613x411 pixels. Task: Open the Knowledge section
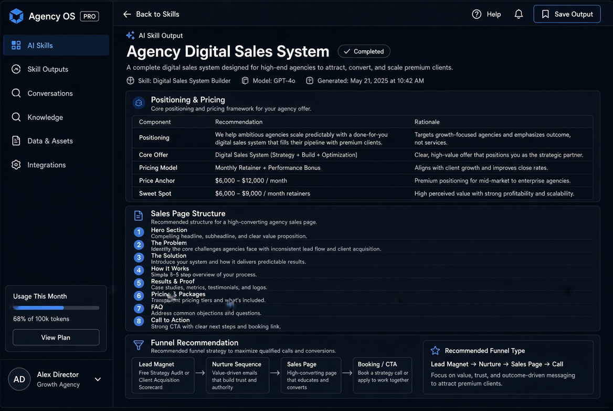pyautogui.click(x=56, y=117)
